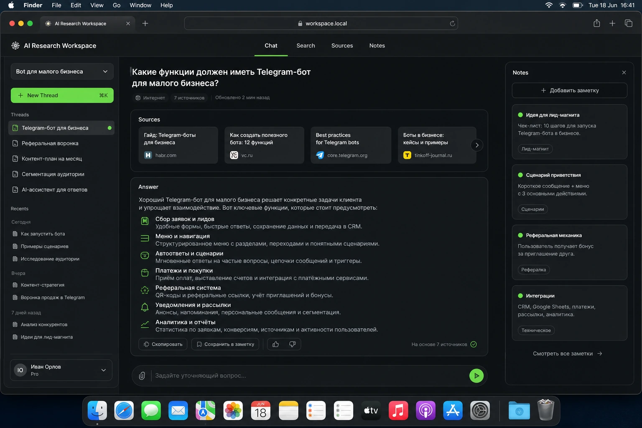642x428 pixels.
Task: Click the verified checkmark next to sources count
Action: click(x=474, y=344)
